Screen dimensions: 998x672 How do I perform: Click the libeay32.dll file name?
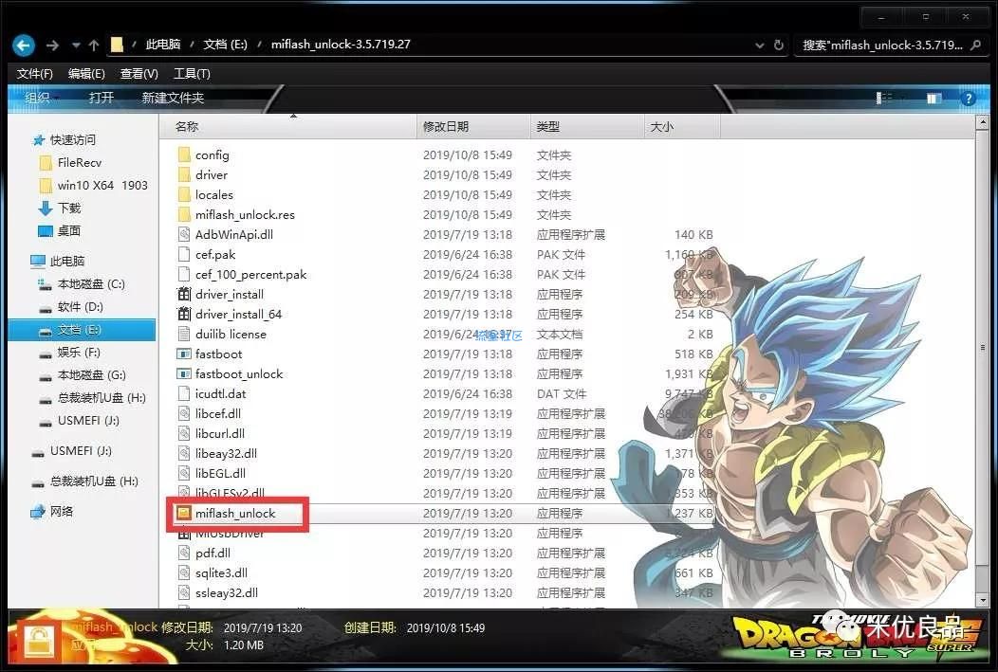pos(226,453)
